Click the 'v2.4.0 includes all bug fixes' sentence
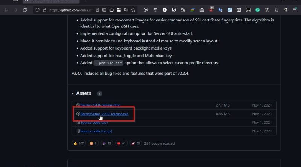Viewport: 301px width, 167px height. click(x=130, y=73)
